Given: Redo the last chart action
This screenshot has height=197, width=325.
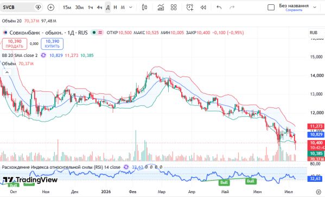Looking at the screenshot, I should coord(232,8).
